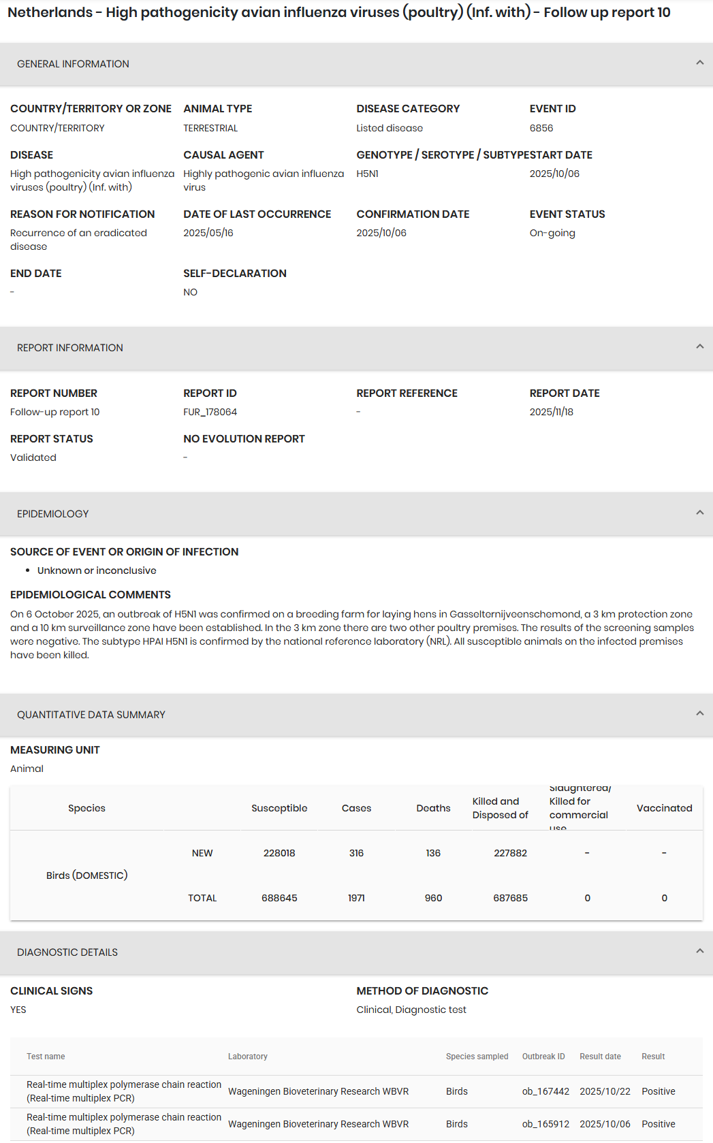Collapse the Diagnostic Details section chevron
The image size is (713, 1143).
[x=699, y=951]
